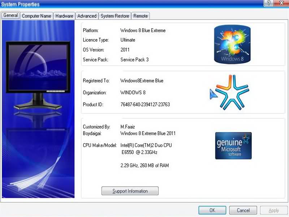Viewport: 289px width, 217px height.
Task: Confirm with the OK button
Action: coord(212,210)
